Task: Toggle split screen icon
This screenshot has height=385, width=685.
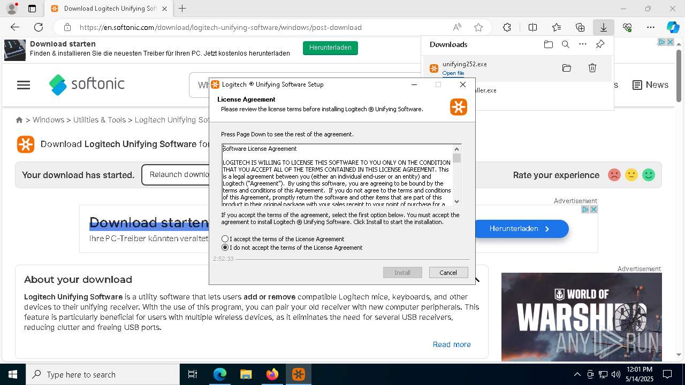Action: (532, 27)
